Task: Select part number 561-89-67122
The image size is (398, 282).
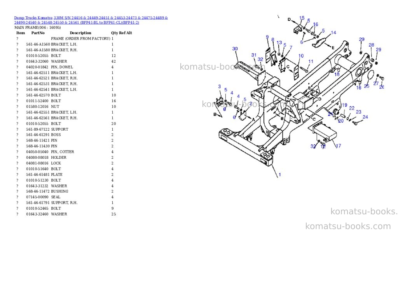Action: pyautogui.click(x=38, y=129)
